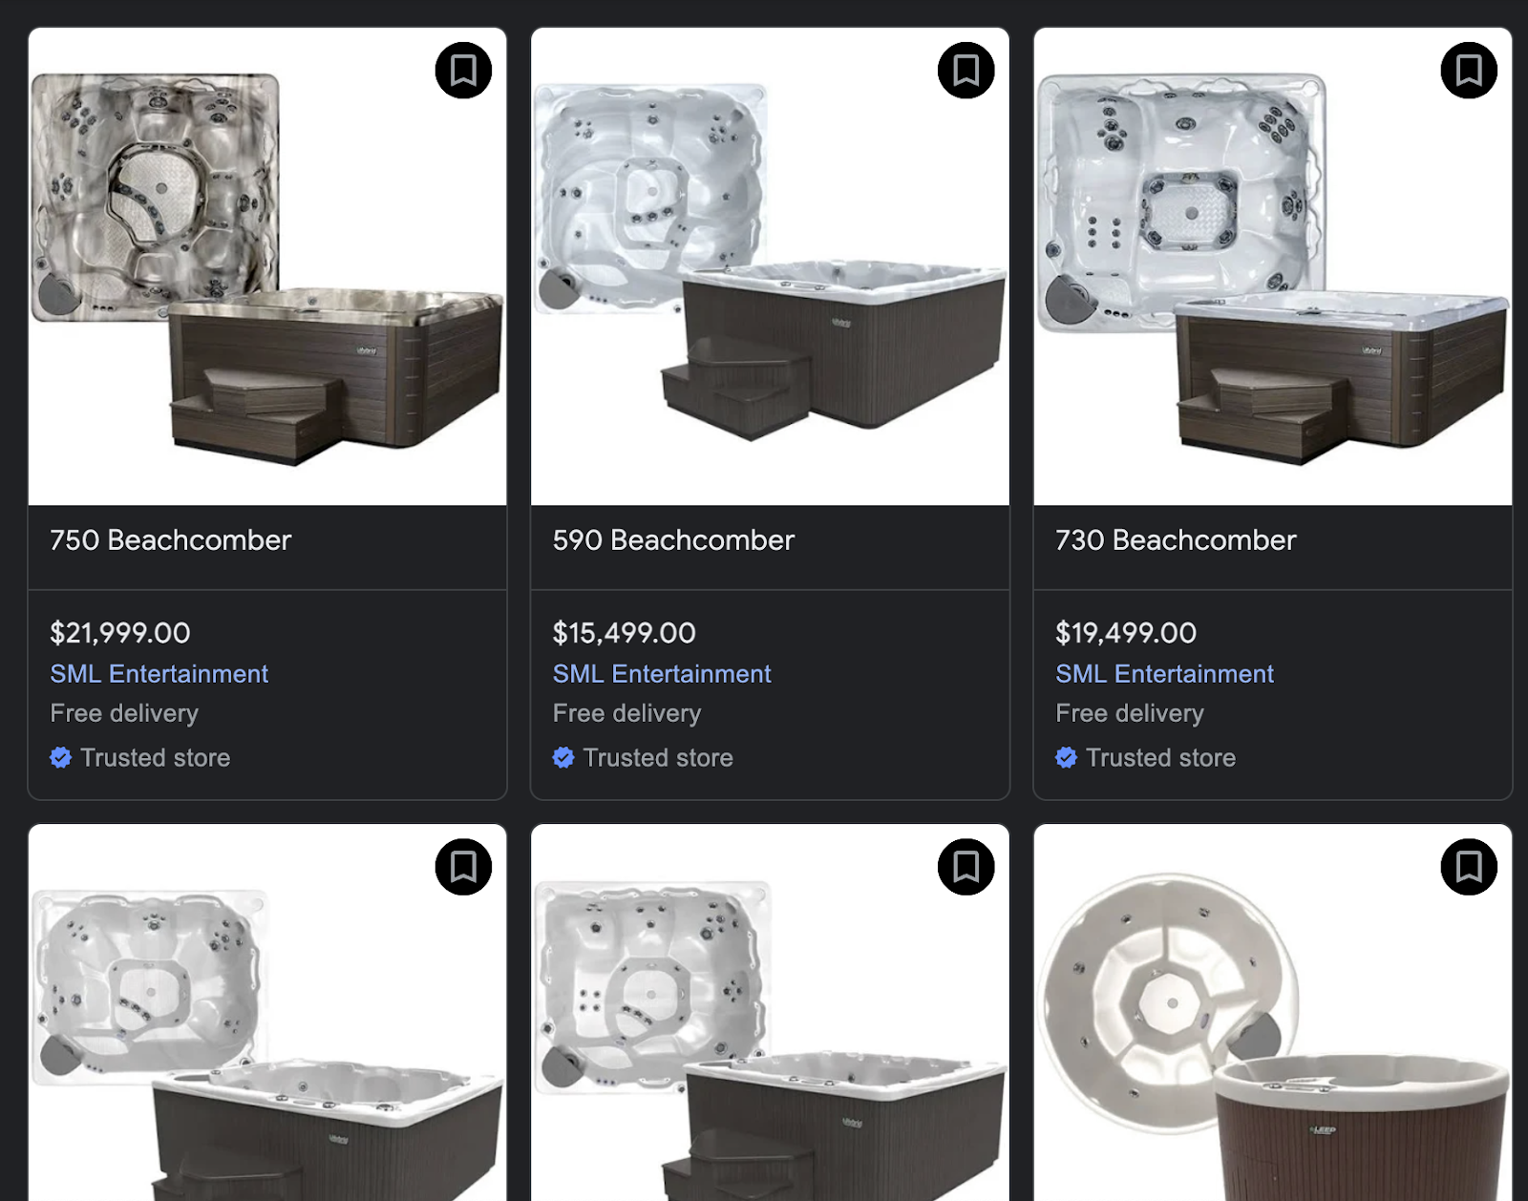Click the verified badge under 590 Beachcomber
The height and width of the screenshot is (1201, 1528).
point(563,758)
